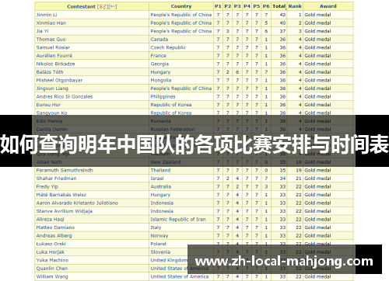The height and width of the screenshot is (281, 389).
Task: Select the Aurélien Fourré contestant link
Action: [54, 56]
